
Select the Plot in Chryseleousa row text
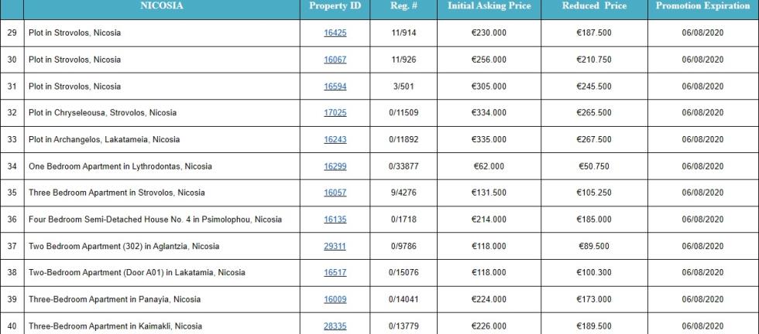(x=102, y=113)
